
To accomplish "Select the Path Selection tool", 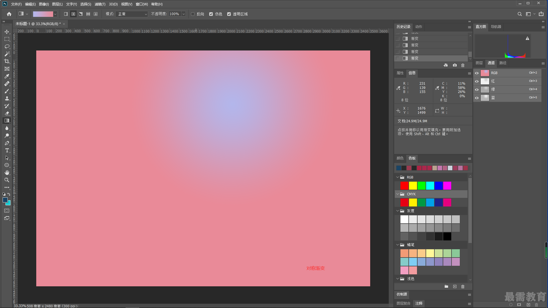I will pyautogui.click(x=7, y=158).
